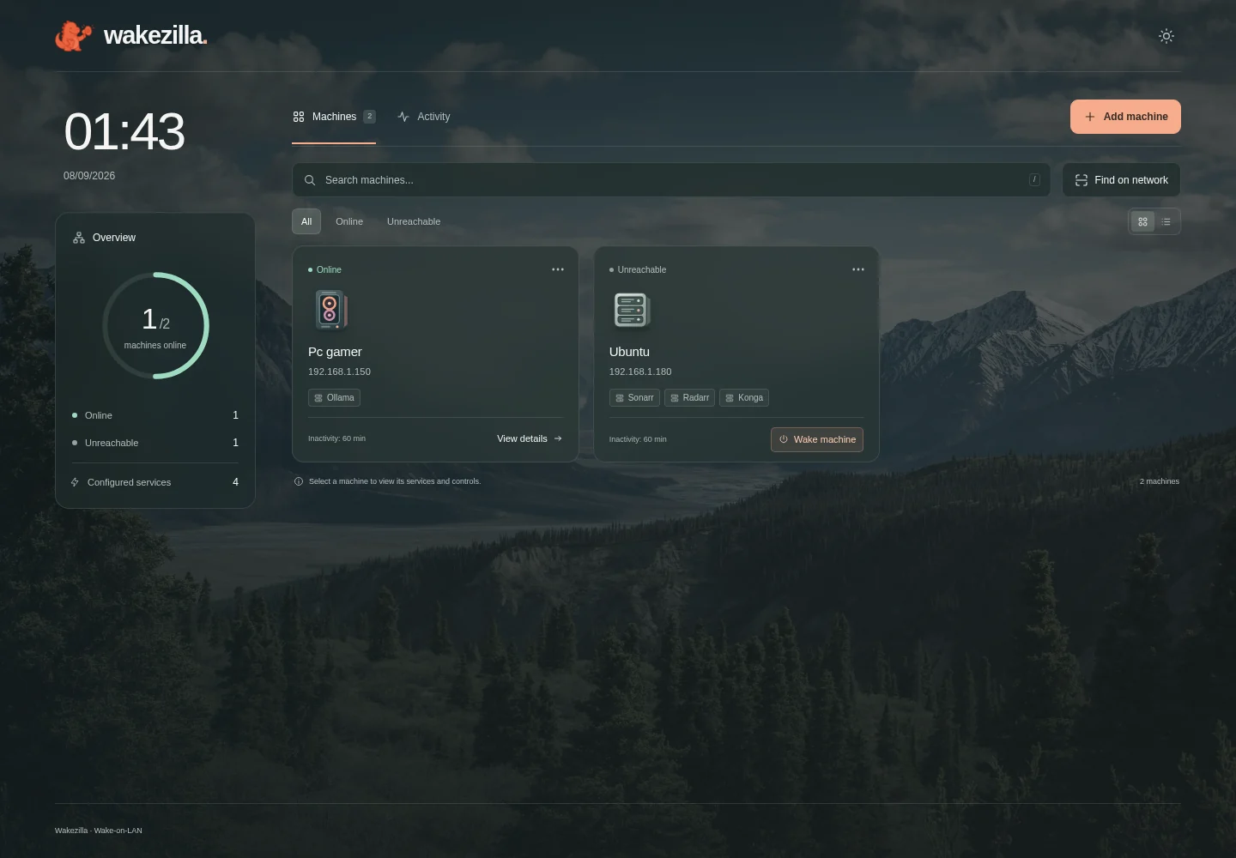This screenshot has height=858, width=1236.
Task: Switch to the Activity tab
Action: [x=424, y=117]
